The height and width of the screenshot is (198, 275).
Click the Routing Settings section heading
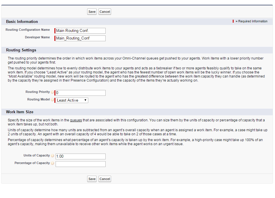click(x=21, y=50)
